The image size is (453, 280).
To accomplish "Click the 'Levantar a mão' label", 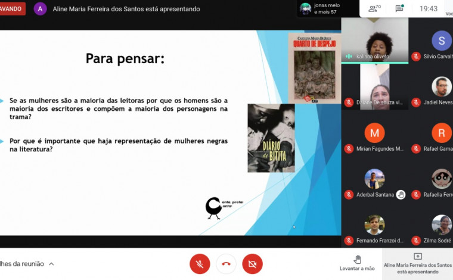I will pos(358,269).
